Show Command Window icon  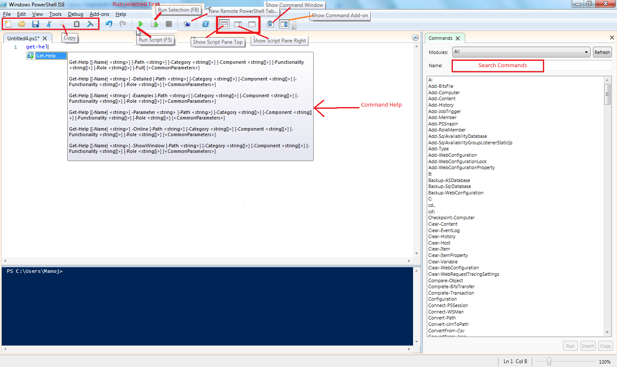pyautogui.click(x=270, y=24)
